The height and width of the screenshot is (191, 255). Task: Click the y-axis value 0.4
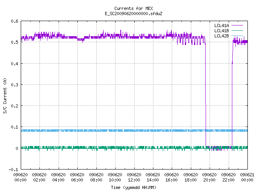click(x=14, y=64)
